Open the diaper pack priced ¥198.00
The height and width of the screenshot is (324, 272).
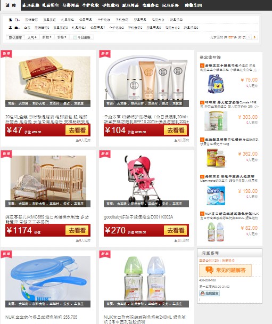(x=216, y=195)
